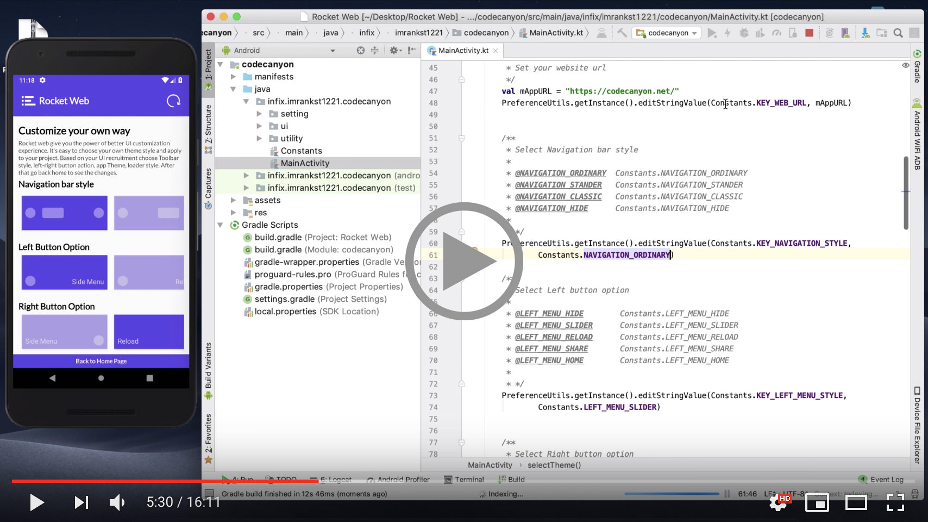Click the Profile app gauge icon
Viewport: 928px width, 522px height.
776,33
